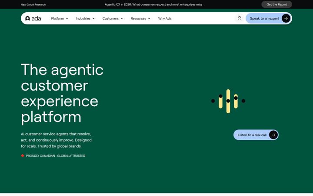Open the Why Ada page
Viewport: 313px width, 196px height.
[165, 18]
